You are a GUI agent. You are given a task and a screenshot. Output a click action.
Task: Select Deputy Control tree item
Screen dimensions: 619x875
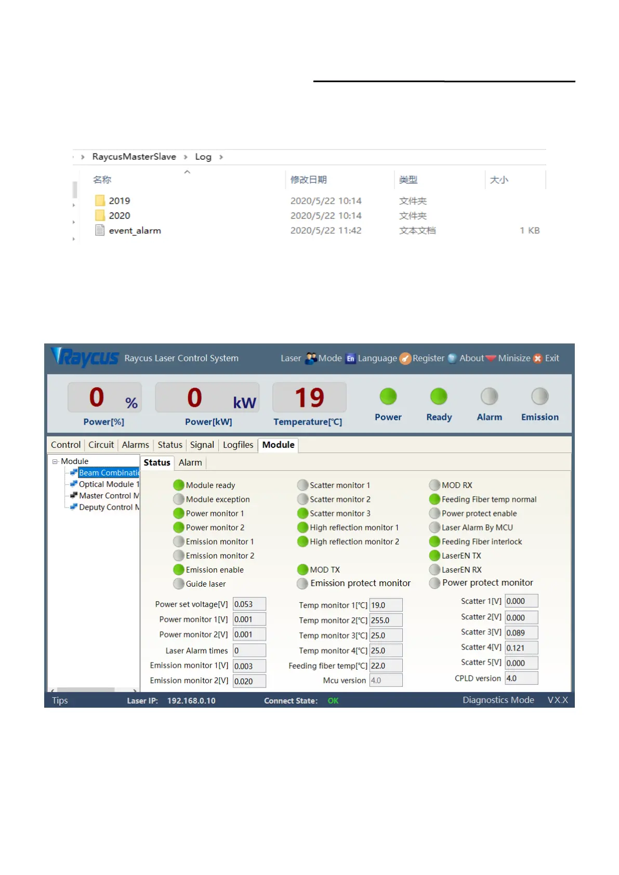coord(109,507)
